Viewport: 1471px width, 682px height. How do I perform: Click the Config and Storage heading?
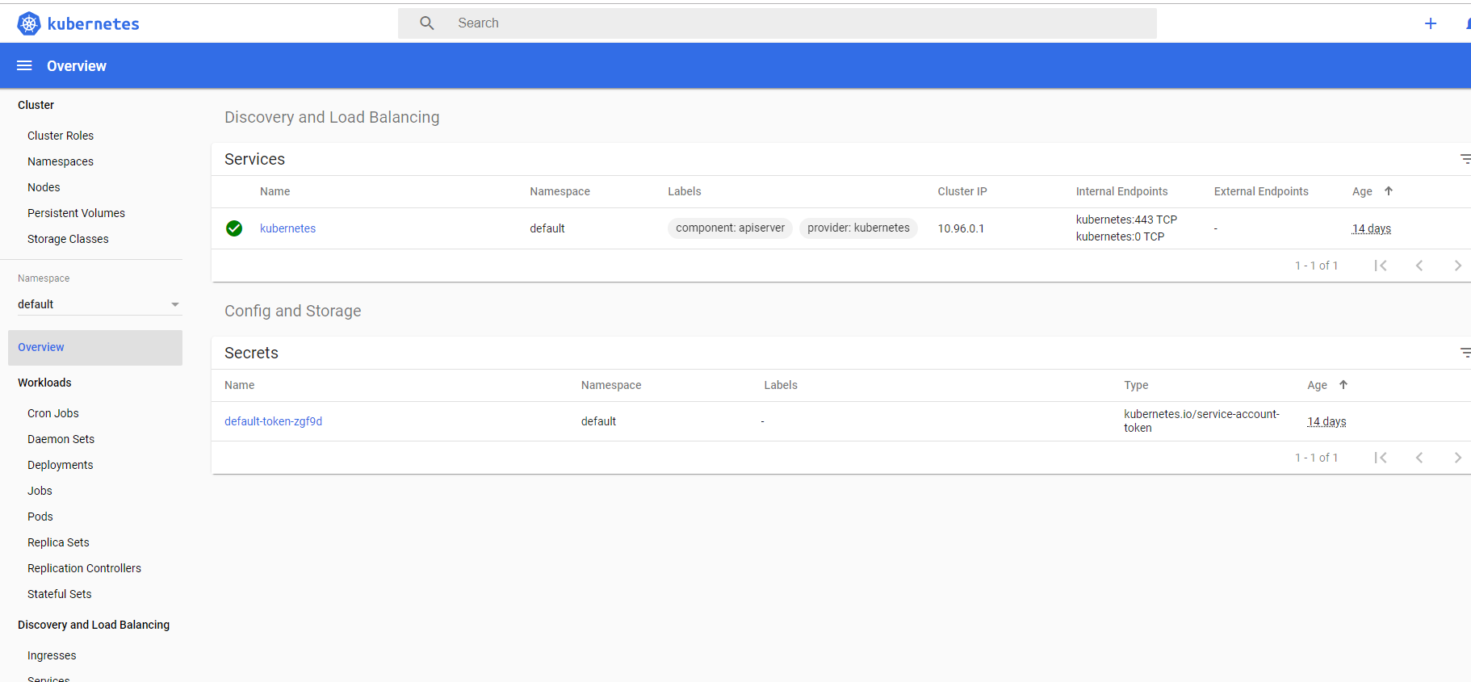(x=292, y=311)
